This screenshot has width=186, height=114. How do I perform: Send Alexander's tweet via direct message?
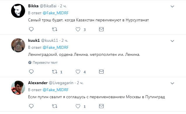(x=101, y=106)
